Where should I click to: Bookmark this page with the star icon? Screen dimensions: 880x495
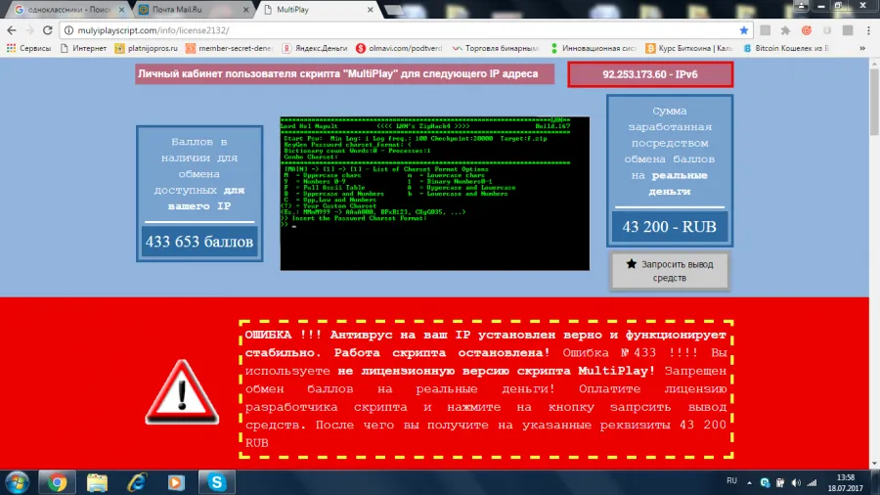[x=744, y=30]
